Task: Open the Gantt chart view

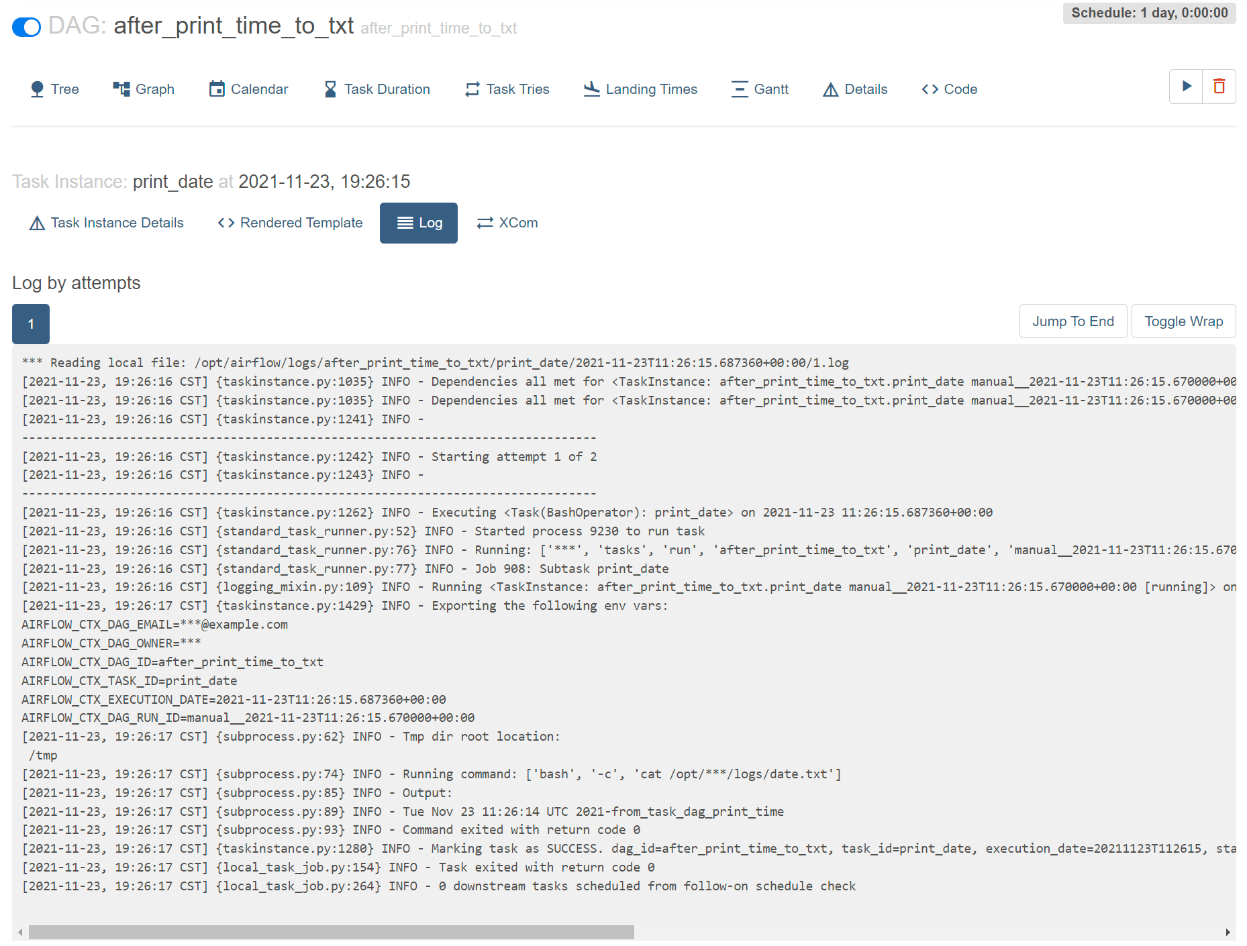Action: coord(760,89)
